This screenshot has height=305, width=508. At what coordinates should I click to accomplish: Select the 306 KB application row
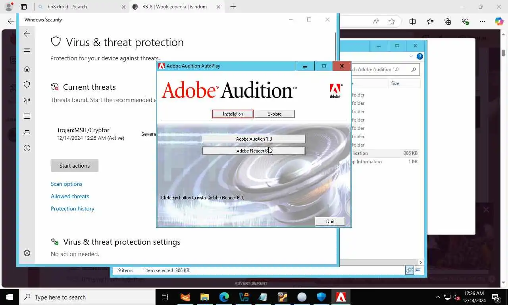pos(385,153)
